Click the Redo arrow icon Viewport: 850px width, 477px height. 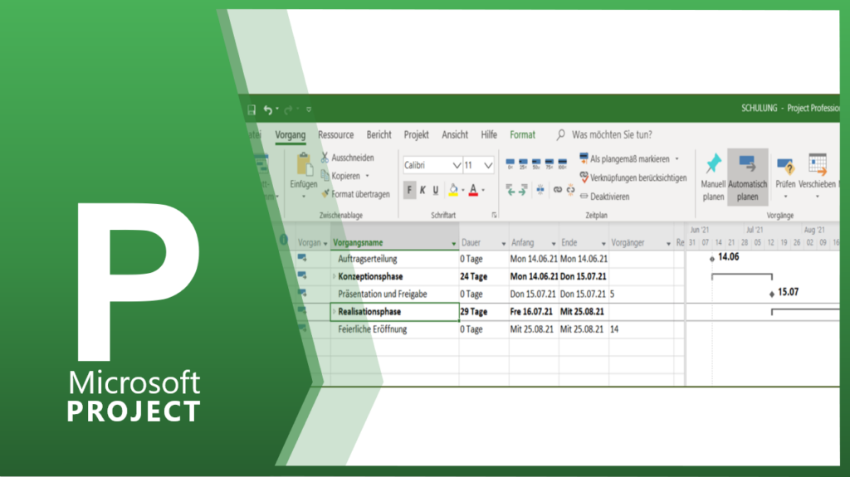(289, 110)
